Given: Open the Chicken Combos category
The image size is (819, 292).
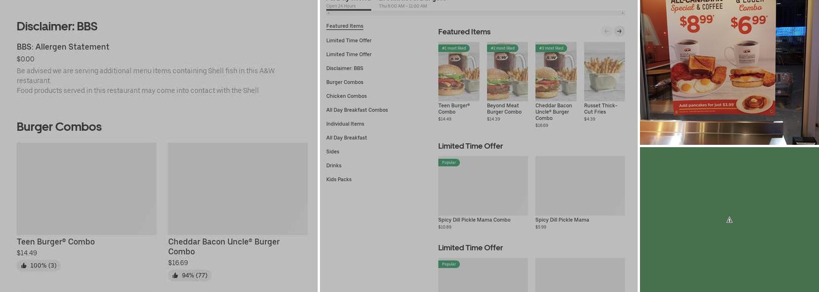Looking at the screenshot, I should 346,96.
